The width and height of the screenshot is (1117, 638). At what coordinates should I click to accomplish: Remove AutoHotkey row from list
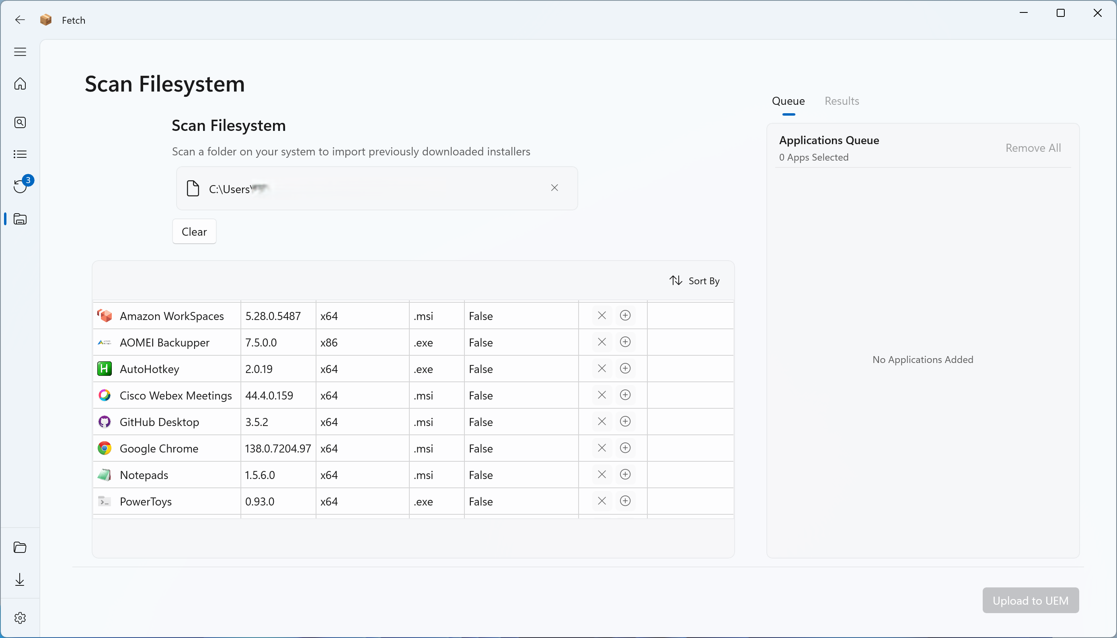602,369
